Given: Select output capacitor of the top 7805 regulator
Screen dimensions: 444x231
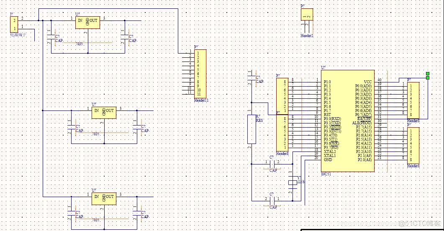Looking at the screenshot, I should click(x=125, y=37).
